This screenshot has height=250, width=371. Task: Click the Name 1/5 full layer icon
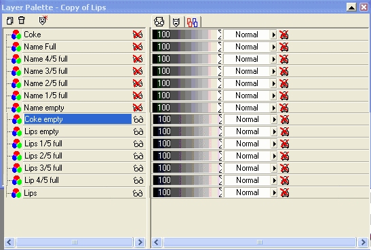(x=16, y=96)
